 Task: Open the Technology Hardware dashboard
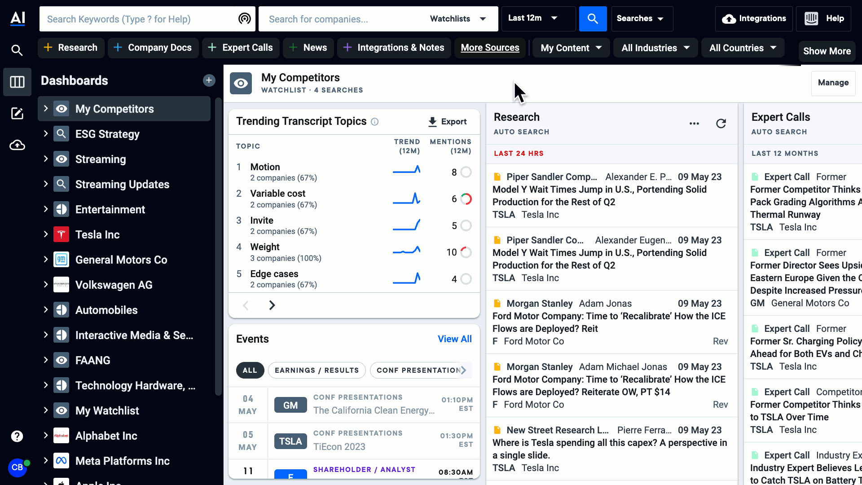click(x=124, y=385)
